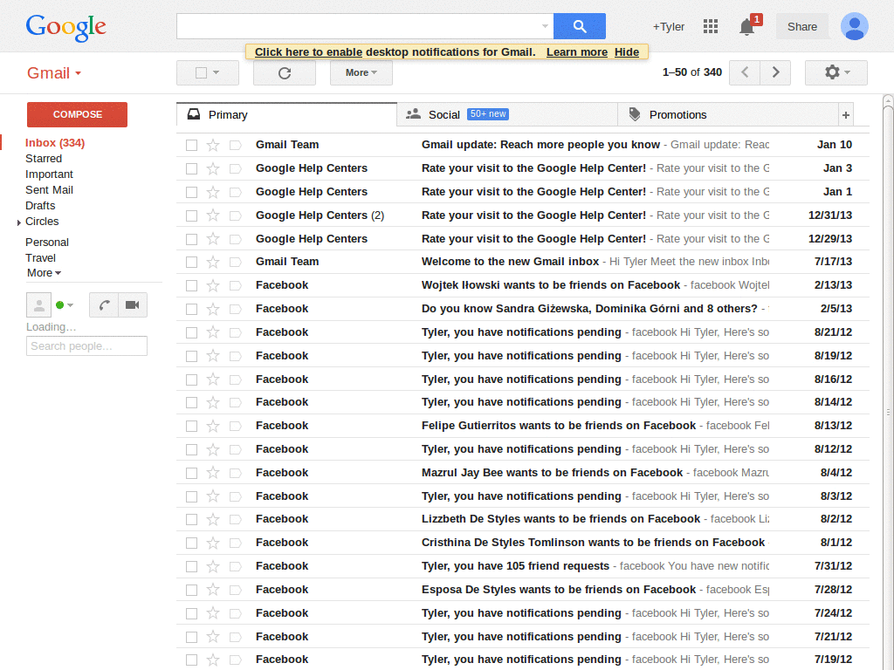This screenshot has height=670, width=894.
Task: Refresh the inbox
Action: click(284, 72)
